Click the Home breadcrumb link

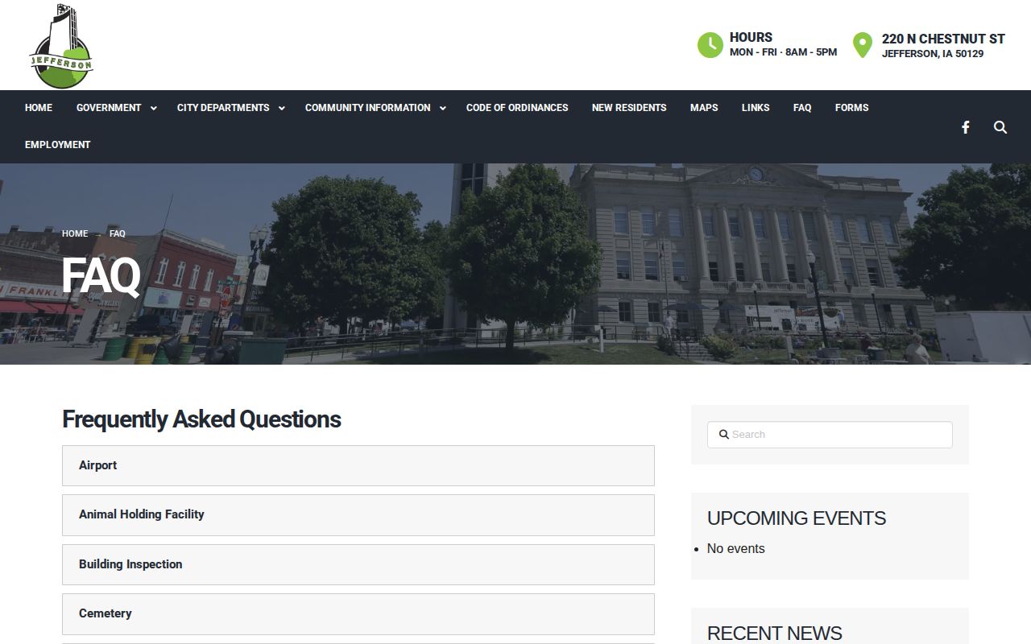click(x=75, y=233)
